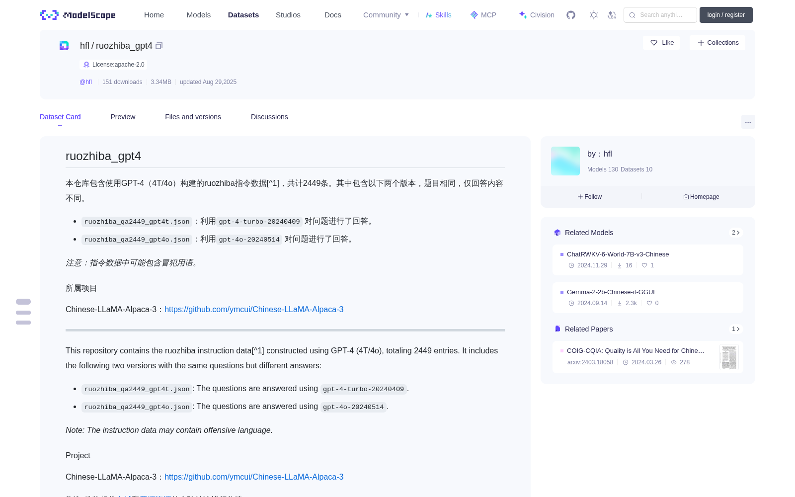Copy dataset name hfl/ruozhiba_gpt4 icon

point(159,46)
